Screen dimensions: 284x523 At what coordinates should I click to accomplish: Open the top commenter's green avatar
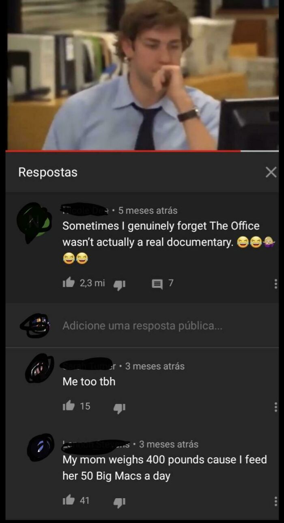[34, 222]
